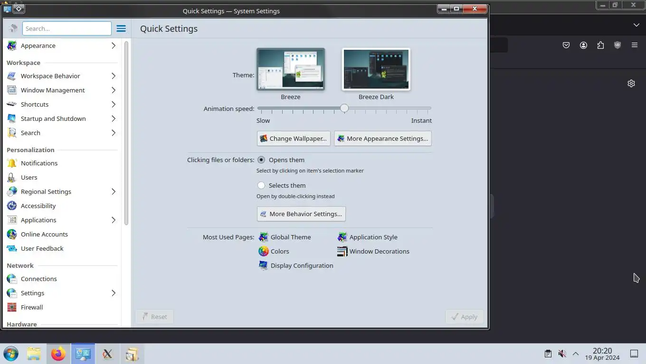Click the Appearance icon in sidebar
Image resolution: width=646 pixels, height=364 pixels.
(x=12, y=45)
